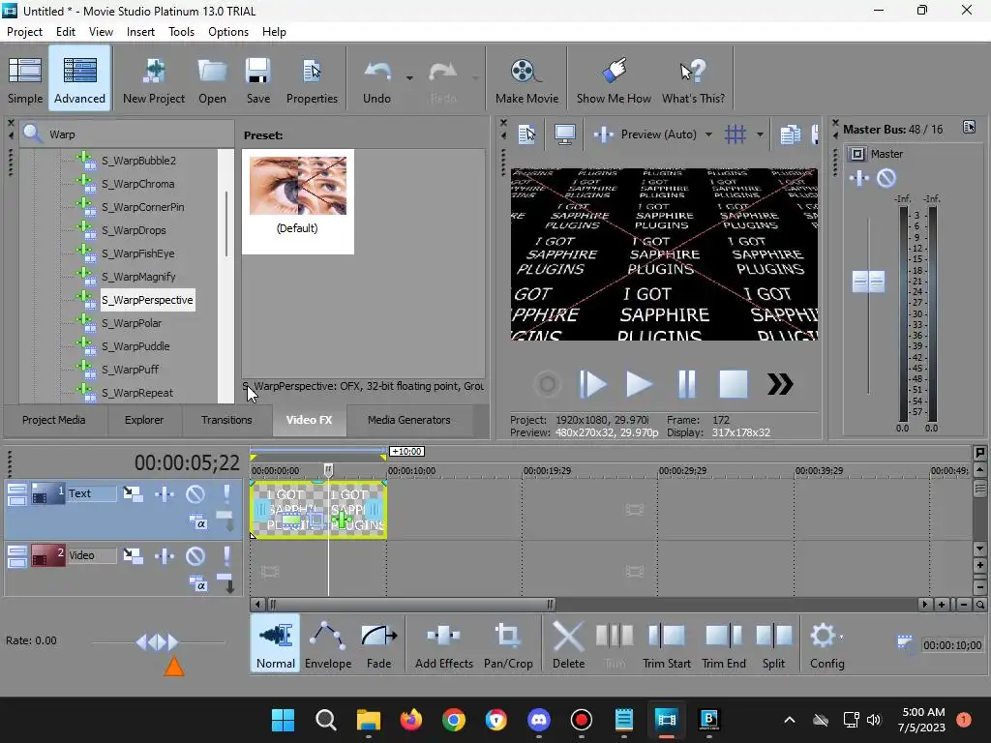Delete the selected event
991x743 pixels.
568,644
